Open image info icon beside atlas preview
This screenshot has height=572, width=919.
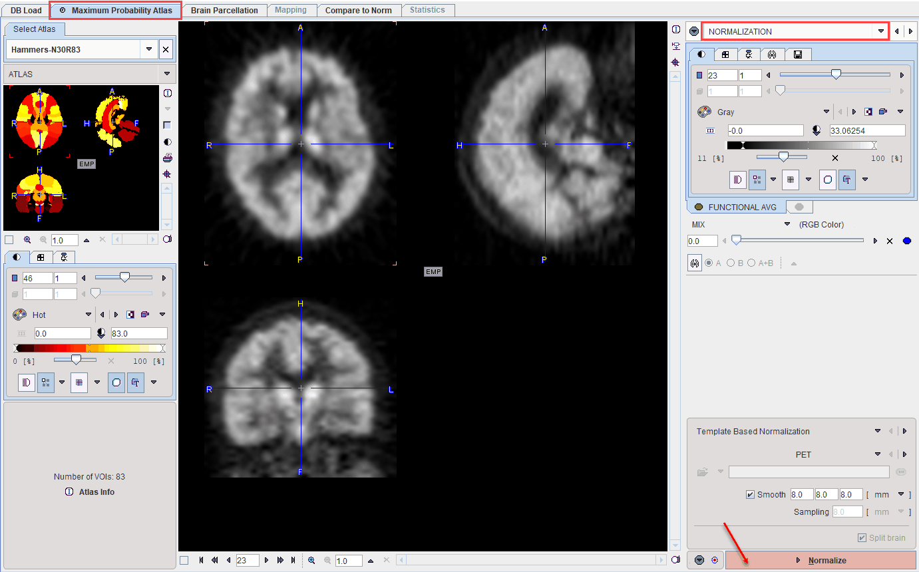[168, 93]
